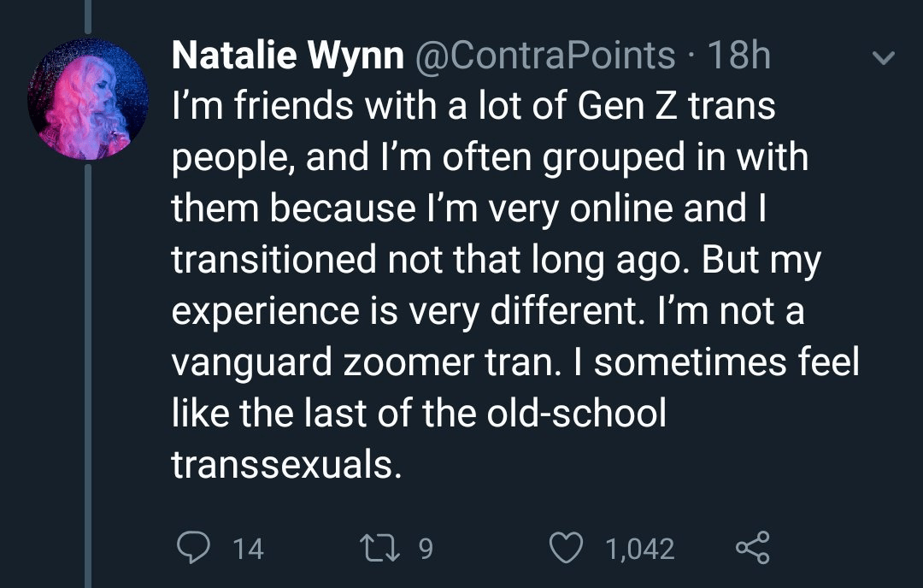
Task: Open the 18h timestamp permalink
Action: point(739,56)
